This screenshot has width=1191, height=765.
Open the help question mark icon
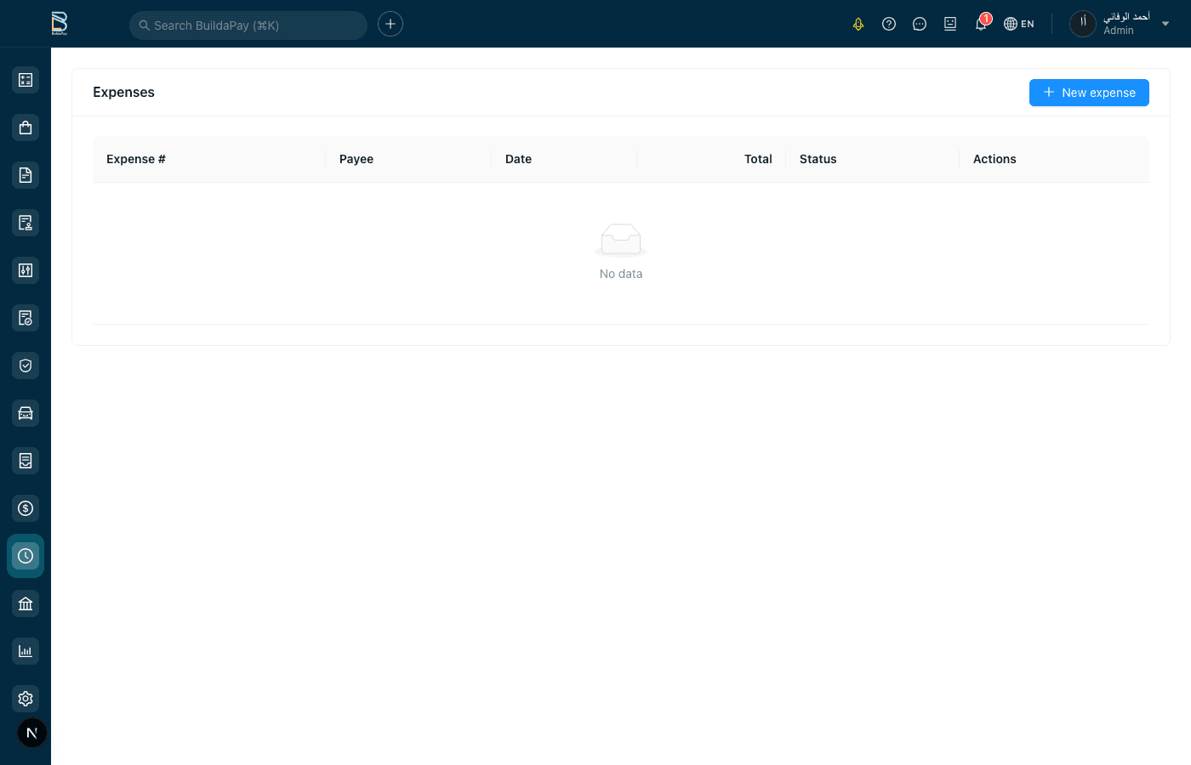[x=889, y=24]
